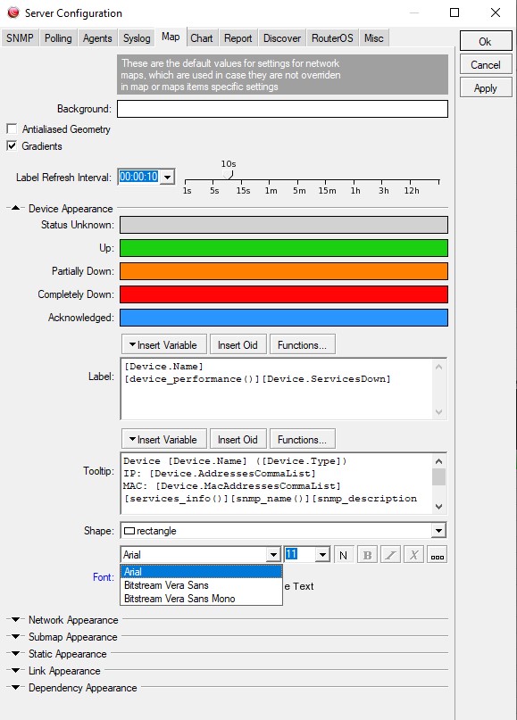
Task: Click the 1m mark on interval slider
Action: tap(271, 191)
